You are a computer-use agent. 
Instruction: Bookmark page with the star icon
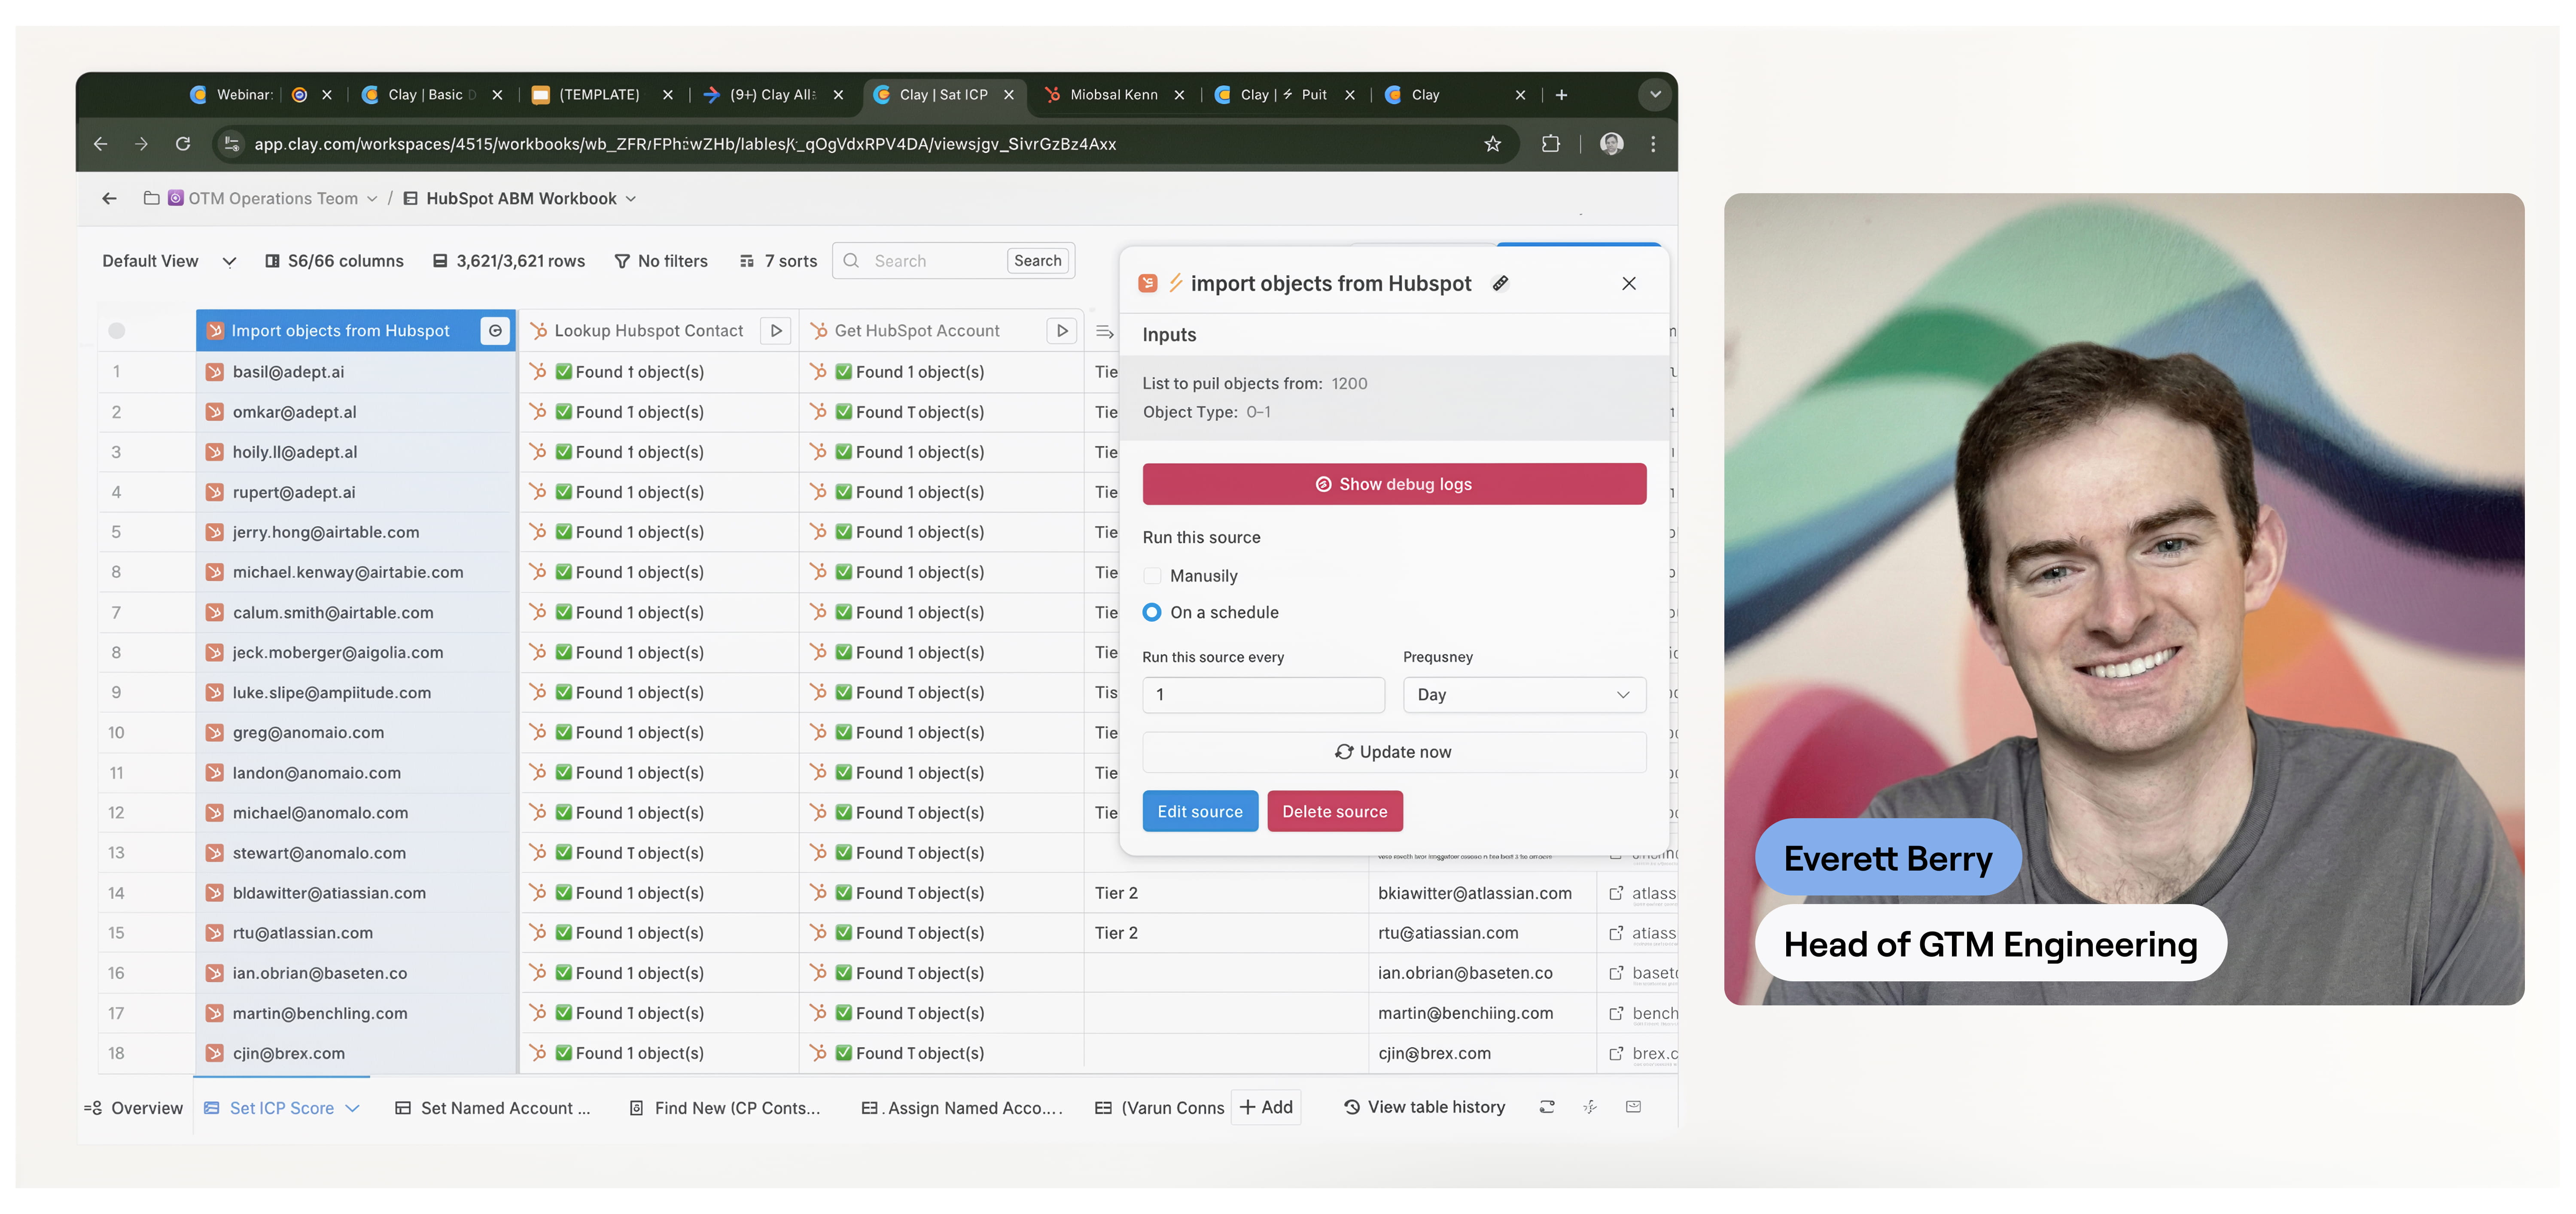tap(1492, 144)
